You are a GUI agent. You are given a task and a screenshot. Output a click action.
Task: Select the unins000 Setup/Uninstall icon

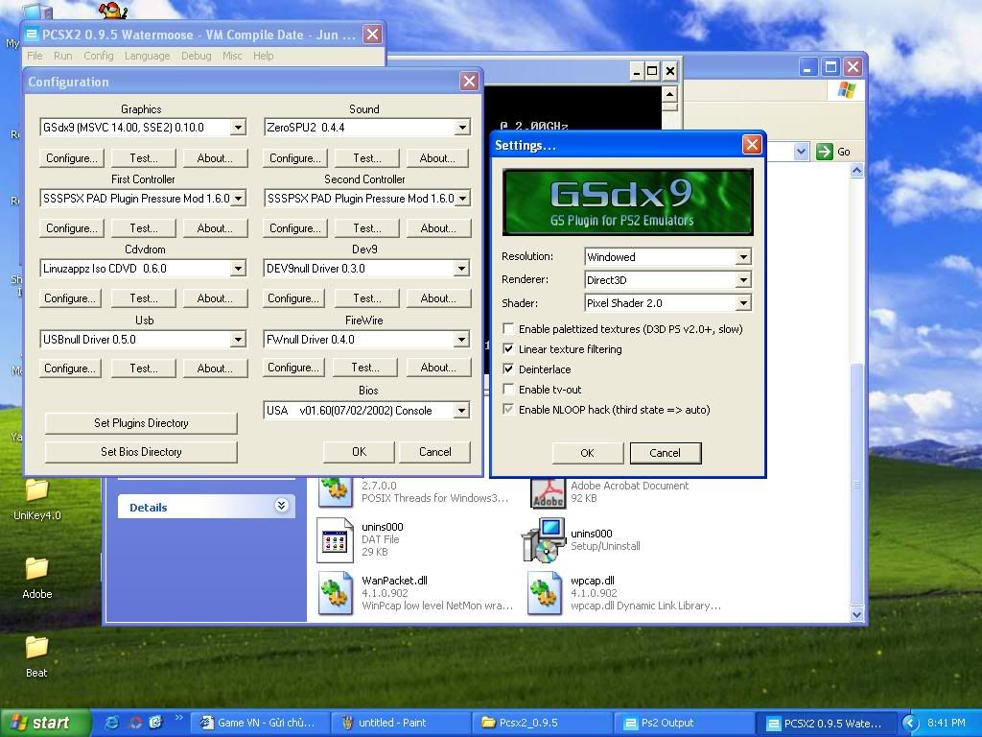pyautogui.click(x=543, y=539)
